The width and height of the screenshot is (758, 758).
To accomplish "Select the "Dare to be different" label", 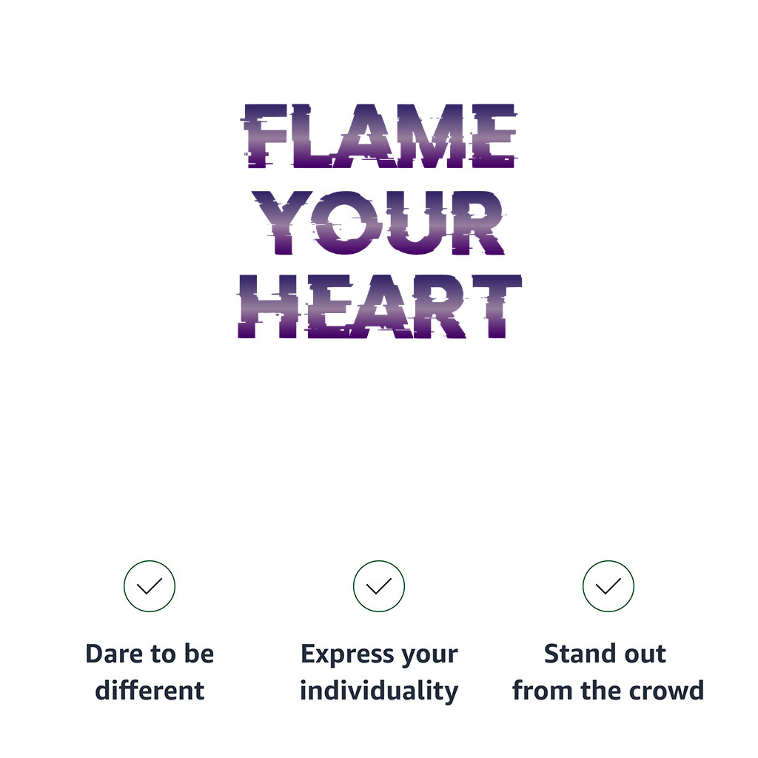I will (x=150, y=672).
